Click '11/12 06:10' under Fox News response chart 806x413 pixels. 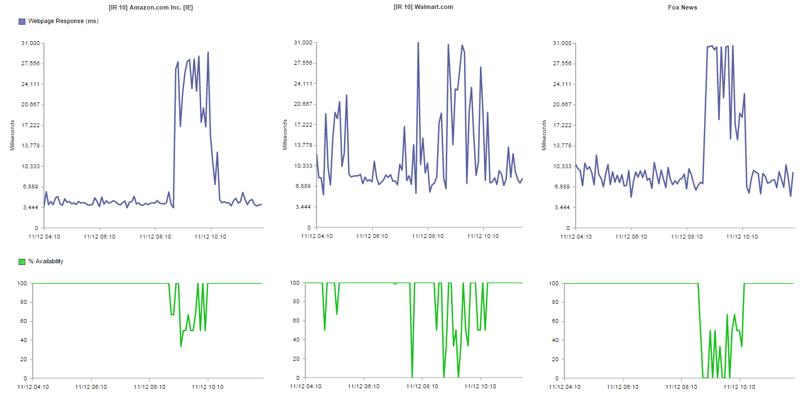click(x=631, y=237)
